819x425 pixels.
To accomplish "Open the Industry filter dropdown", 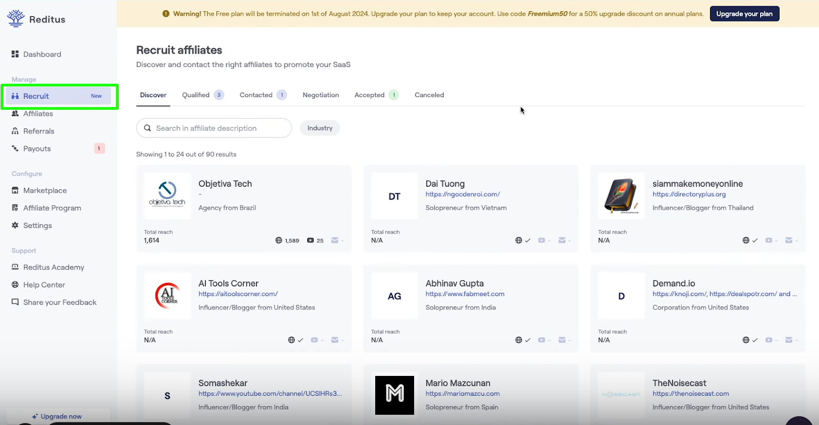I will click(x=320, y=128).
